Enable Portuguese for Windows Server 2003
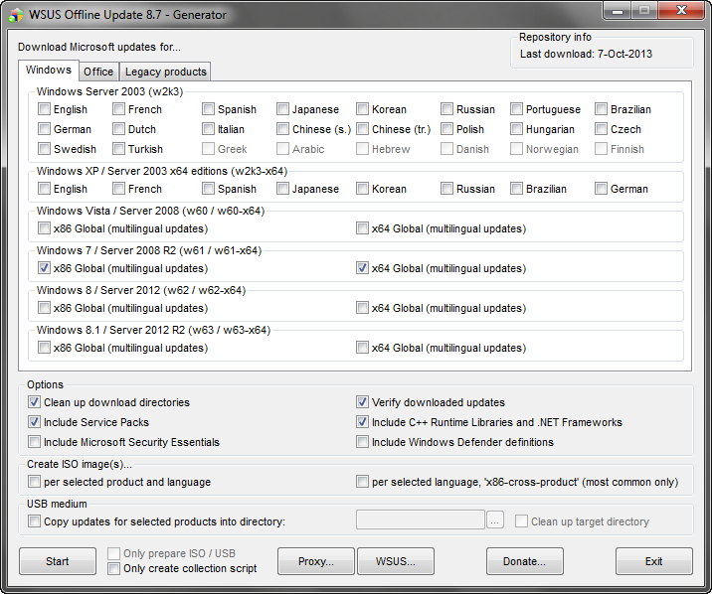 coord(516,109)
